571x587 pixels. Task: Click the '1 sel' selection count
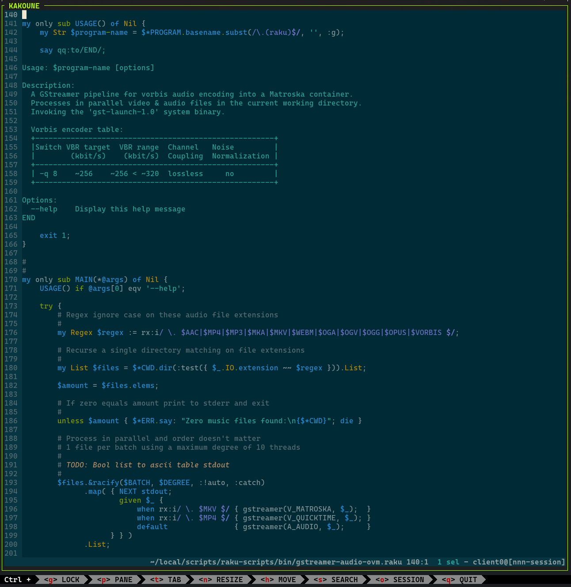tap(448, 562)
